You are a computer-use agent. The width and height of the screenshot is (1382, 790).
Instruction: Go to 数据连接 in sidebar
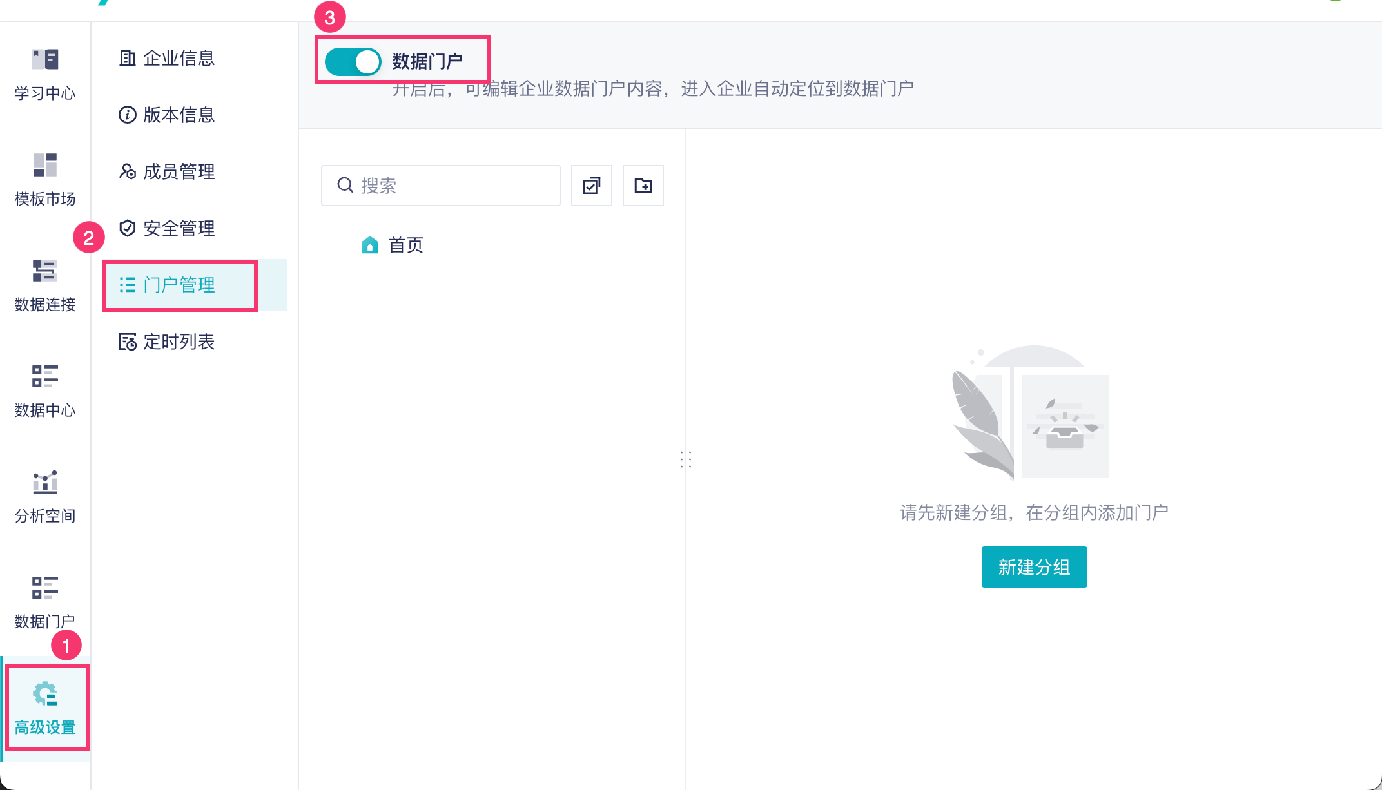click(x=45, y=285)
